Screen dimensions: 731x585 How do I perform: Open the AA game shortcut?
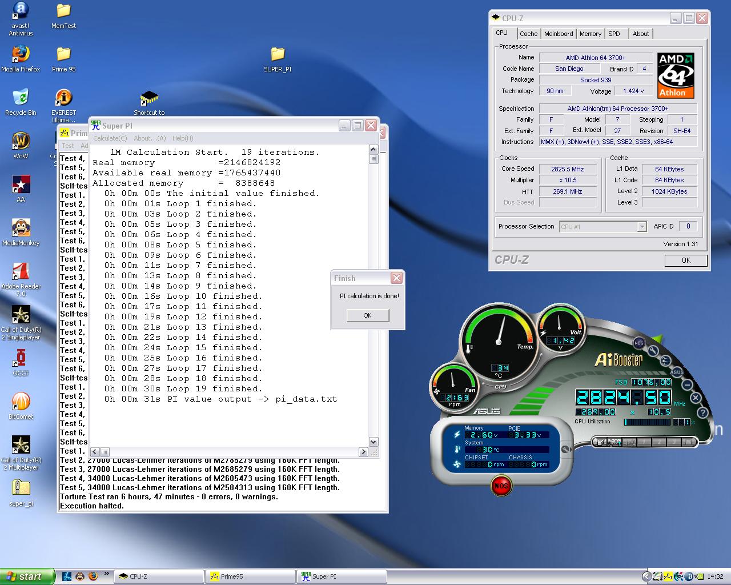pos(21,189)
